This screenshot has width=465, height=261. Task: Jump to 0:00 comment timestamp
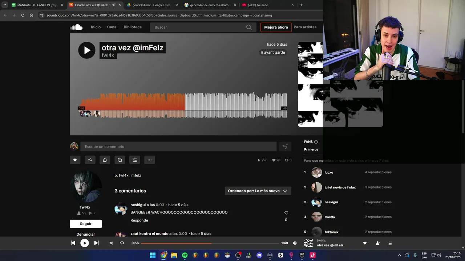coord(183,234)
